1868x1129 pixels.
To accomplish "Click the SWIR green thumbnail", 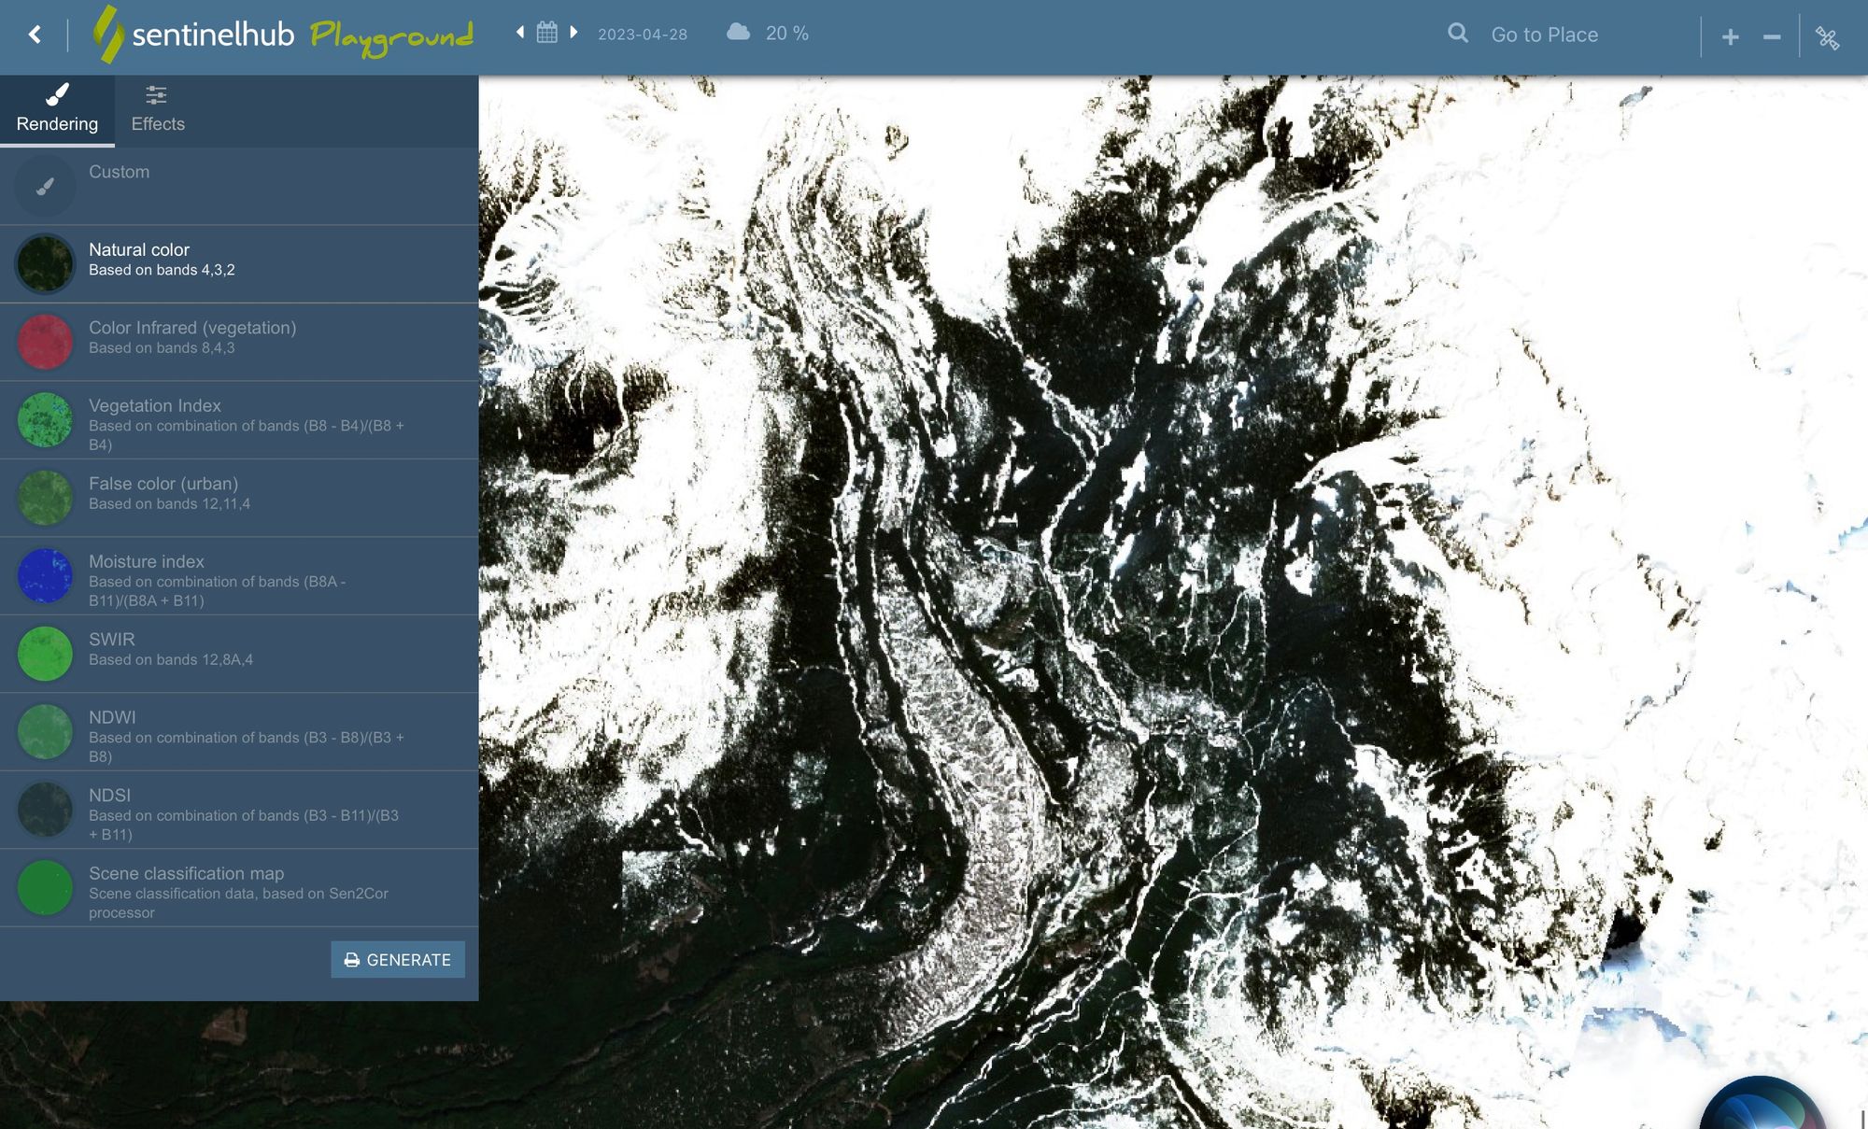I will [45, 653].
